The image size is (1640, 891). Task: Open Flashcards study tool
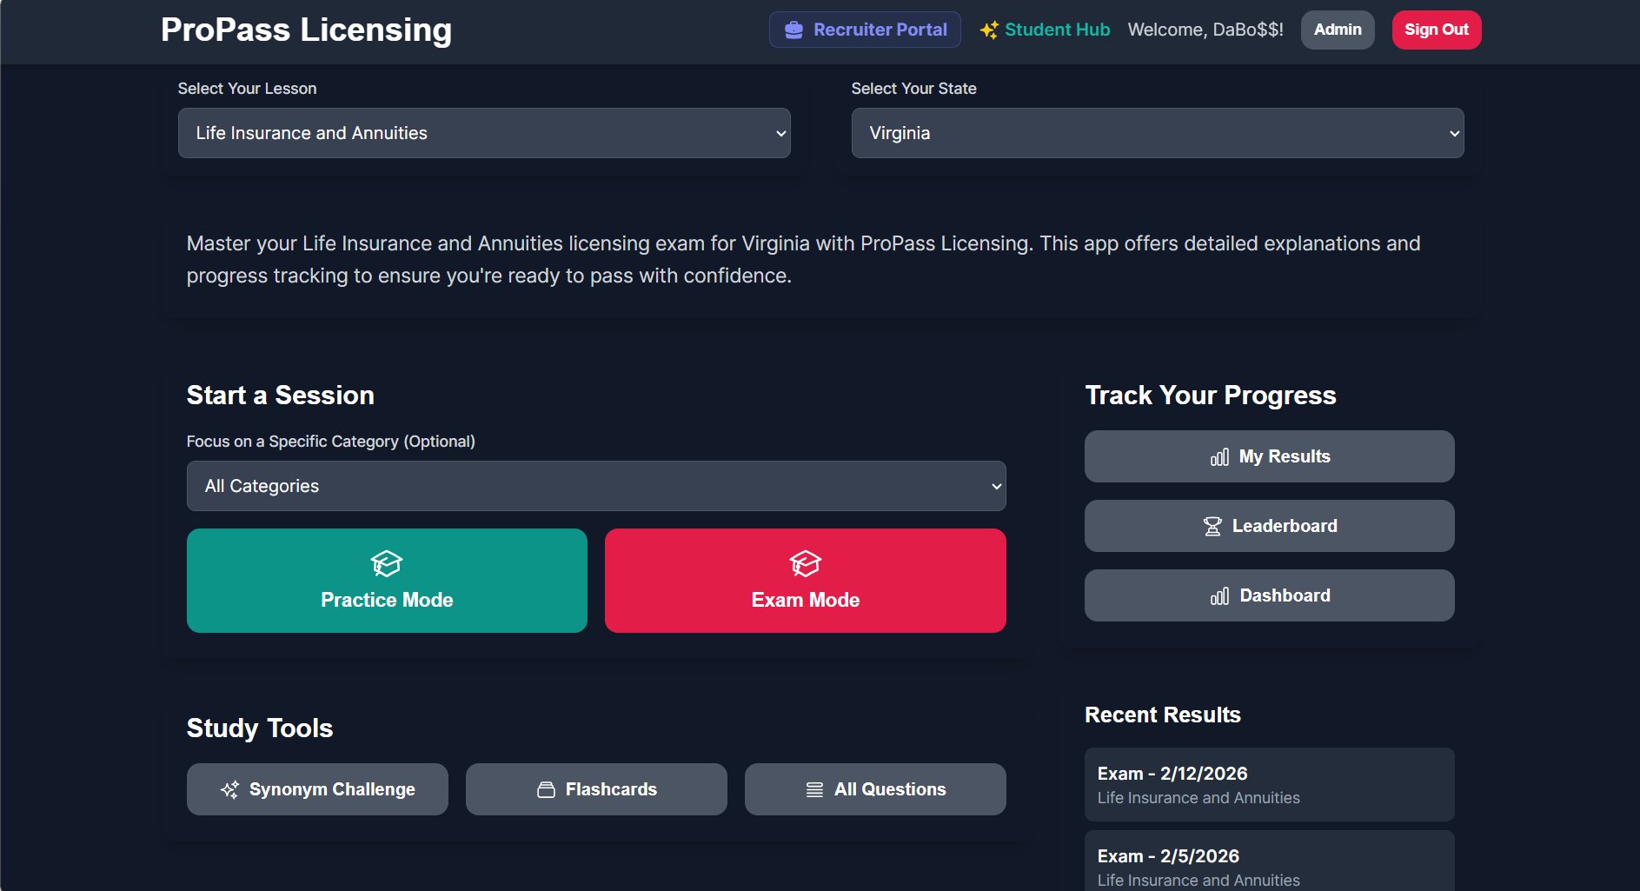[596, 789]
